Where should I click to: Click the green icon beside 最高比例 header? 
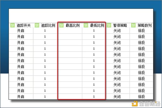(x=61, y=25)
